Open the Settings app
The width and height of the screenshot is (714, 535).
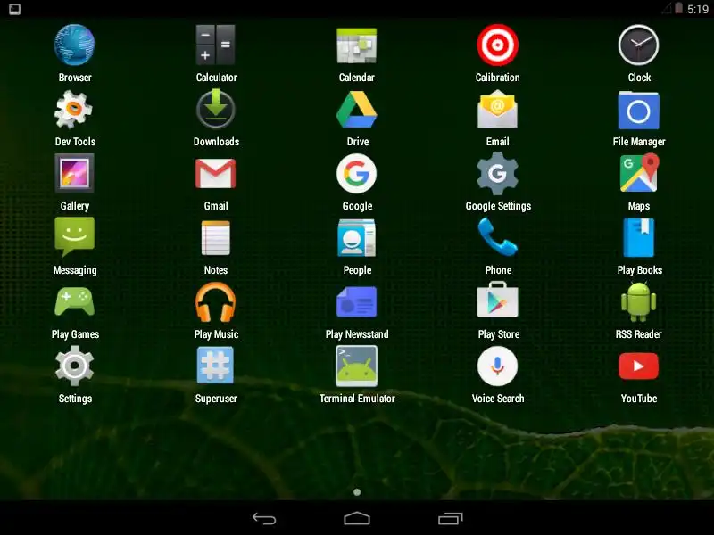(x=74, y=366)
